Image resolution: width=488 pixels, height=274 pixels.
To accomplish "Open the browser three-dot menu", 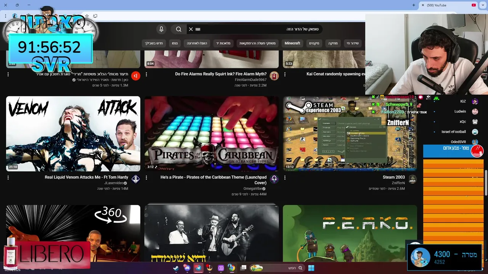I will click(x=5, y=16).
